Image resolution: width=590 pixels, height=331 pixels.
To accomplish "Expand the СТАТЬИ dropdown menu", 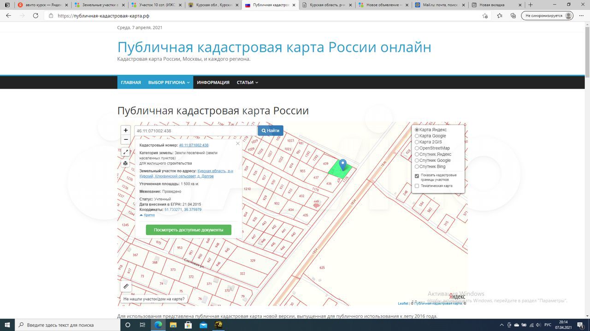I will (x=247, y=82).
